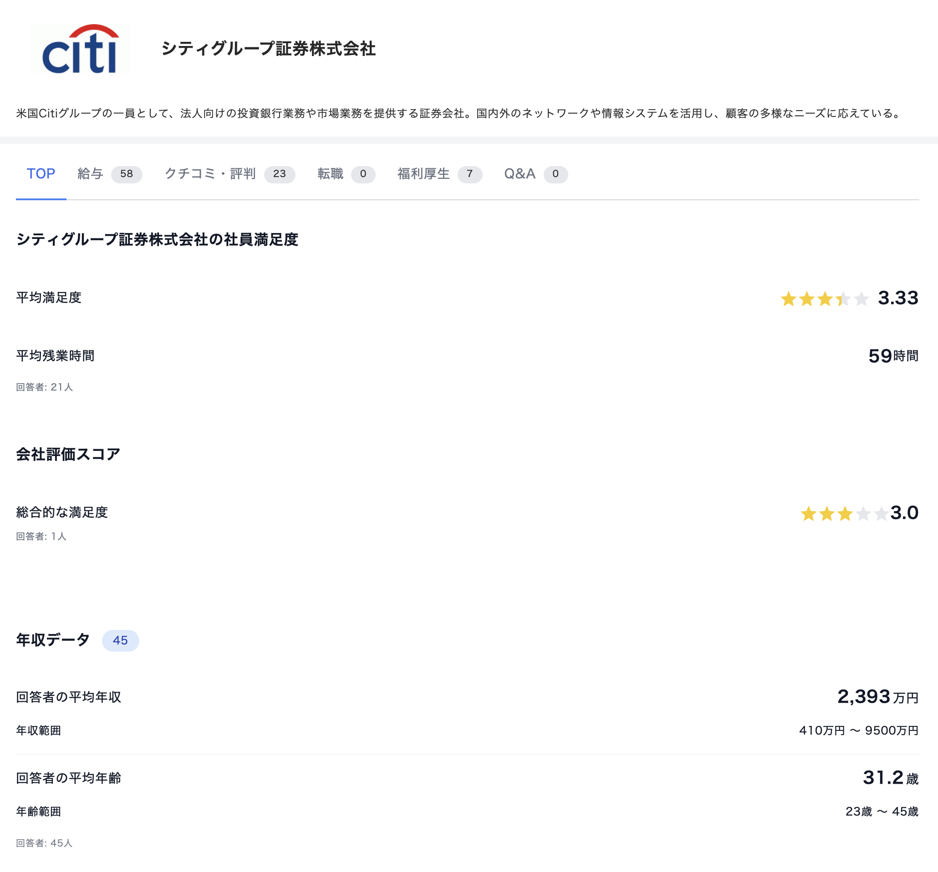The width and height of the screenshot is (938, 872).
Task: Click the 年収データ heading
Action: pos(53,640)
